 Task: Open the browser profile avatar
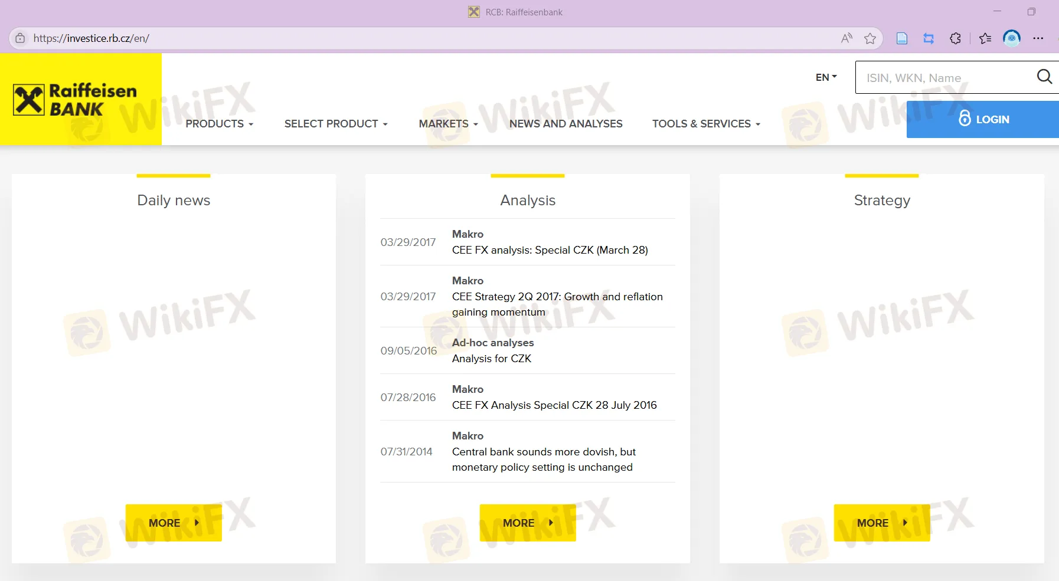(x=1012, y=38)
